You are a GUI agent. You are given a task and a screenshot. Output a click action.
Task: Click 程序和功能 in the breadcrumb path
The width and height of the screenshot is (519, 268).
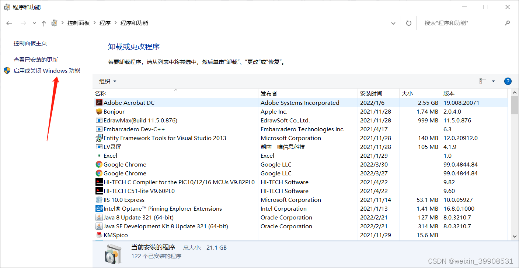[x=134, y=23]
